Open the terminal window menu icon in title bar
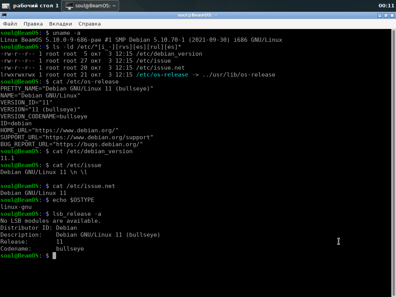Viewport: 396px width, 297px height. coord(4,15)
